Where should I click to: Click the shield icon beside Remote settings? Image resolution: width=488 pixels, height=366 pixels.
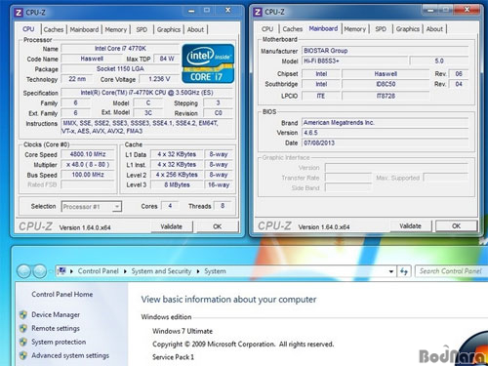tap(23, 328)
